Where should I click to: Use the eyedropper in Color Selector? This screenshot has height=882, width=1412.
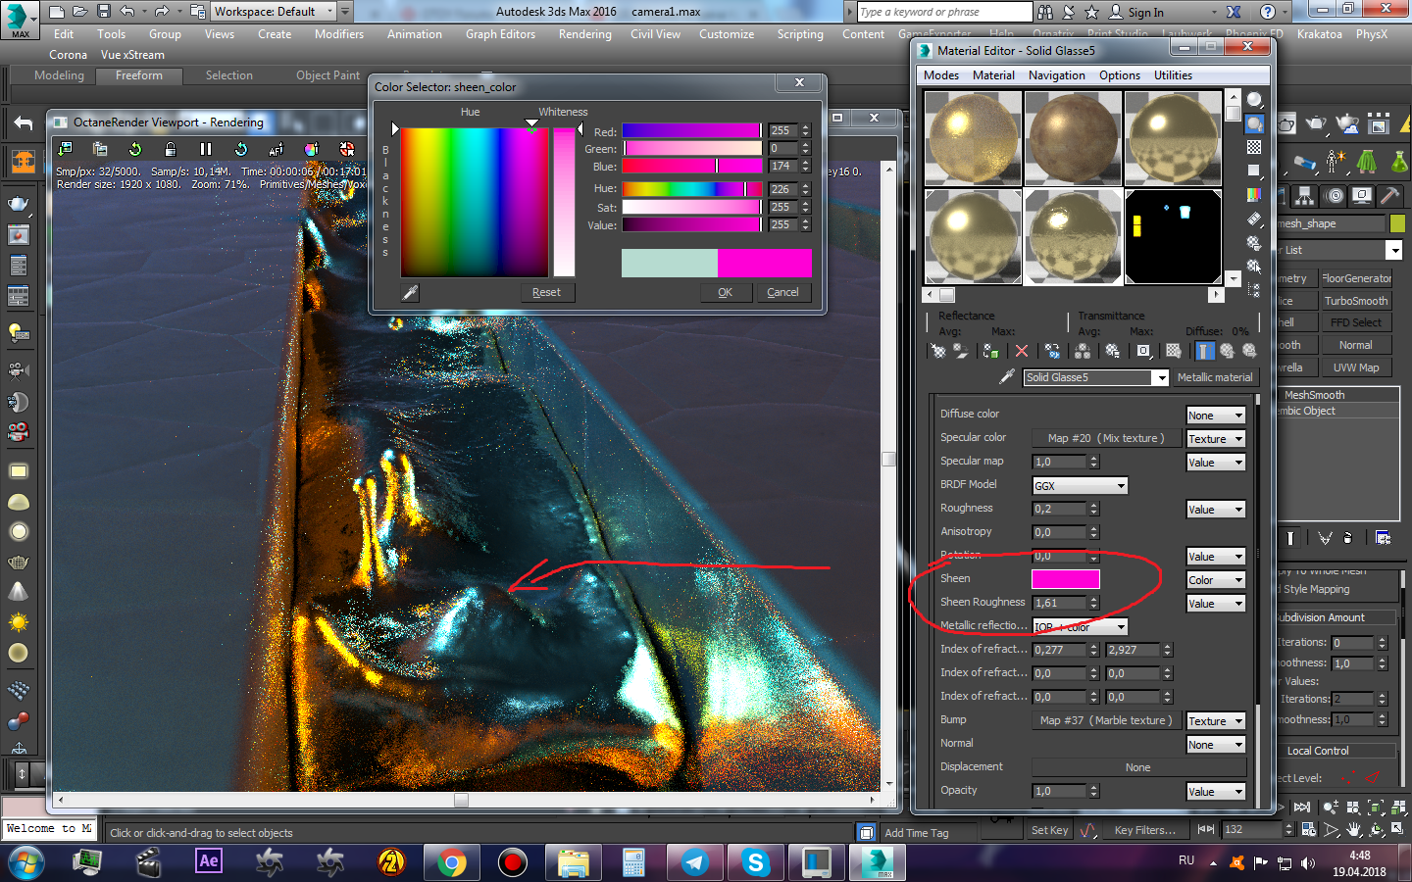click(410, 292)
